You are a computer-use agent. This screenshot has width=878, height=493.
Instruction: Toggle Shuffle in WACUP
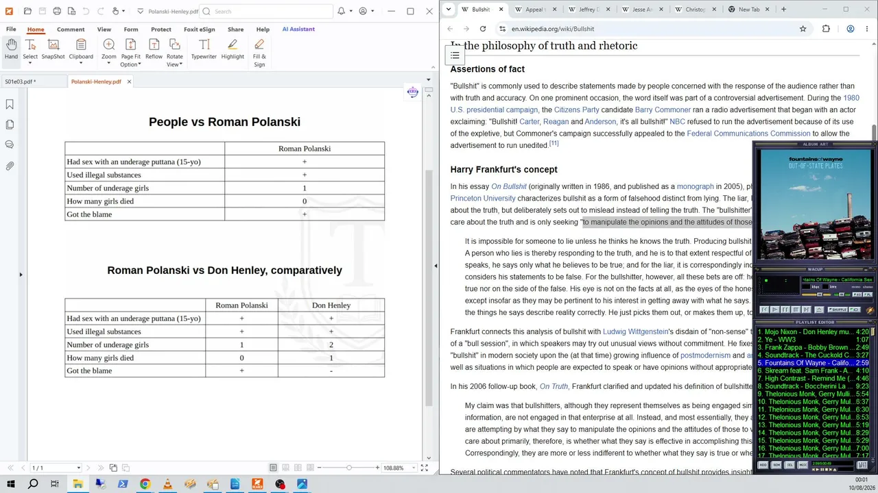click(x=838, y=309)
